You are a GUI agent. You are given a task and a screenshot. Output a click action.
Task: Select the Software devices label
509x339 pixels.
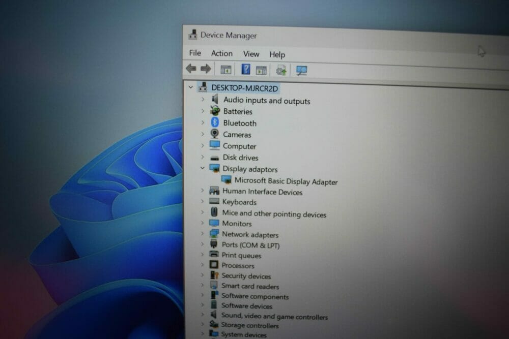[x=247, y=306]
